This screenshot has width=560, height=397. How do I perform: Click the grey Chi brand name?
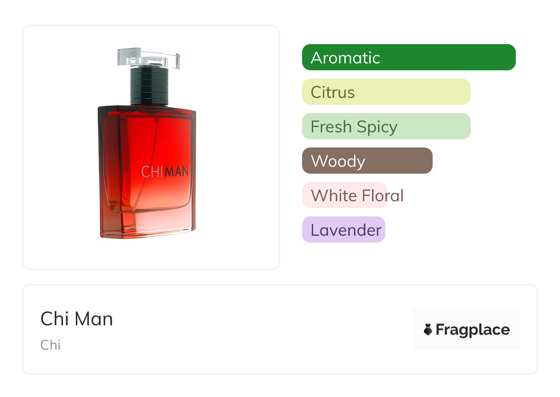[x=51, y=345]
